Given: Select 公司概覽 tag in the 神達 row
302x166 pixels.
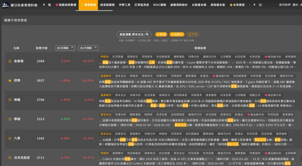Looking at the screenshot, I should point(240,95).
